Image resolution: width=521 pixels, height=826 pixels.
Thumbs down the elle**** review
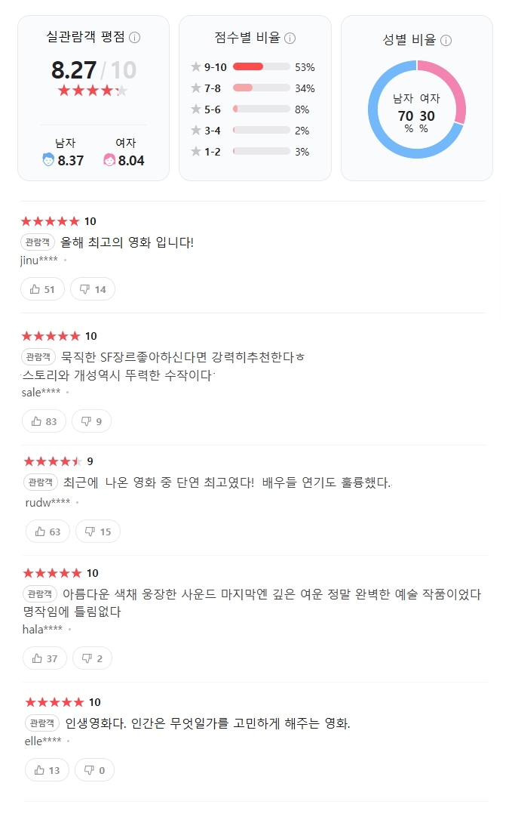94,770
